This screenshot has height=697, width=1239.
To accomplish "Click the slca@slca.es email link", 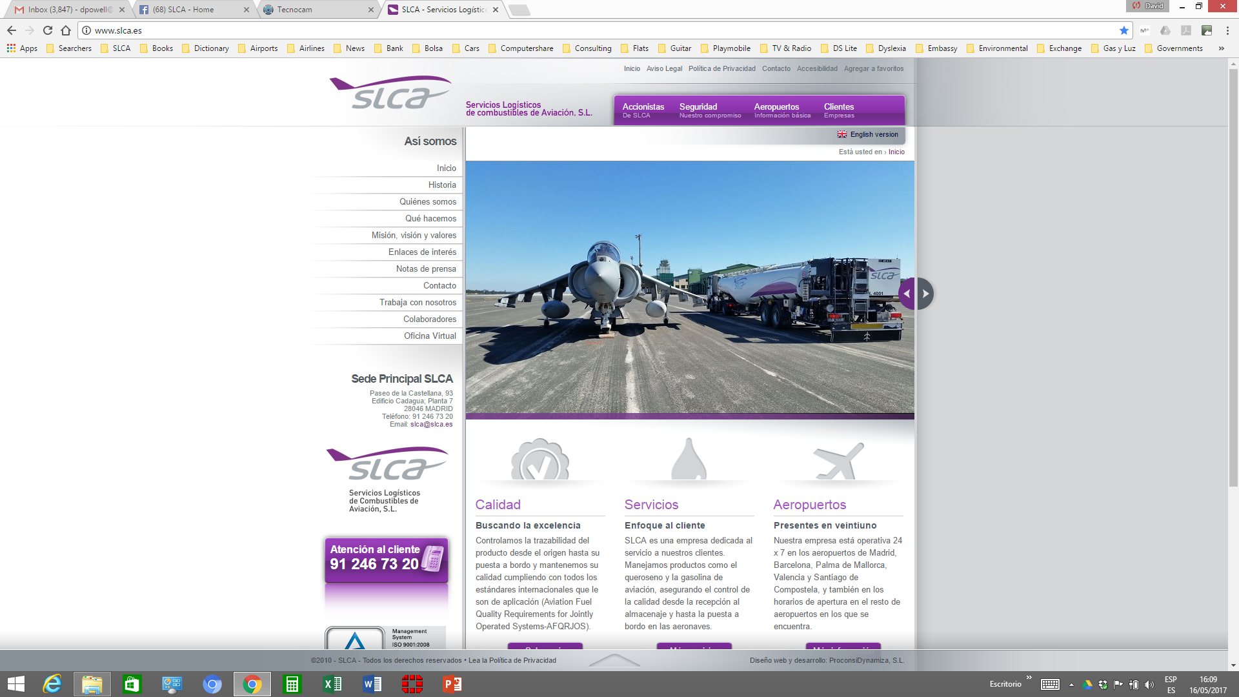I will tap(432, 424).
